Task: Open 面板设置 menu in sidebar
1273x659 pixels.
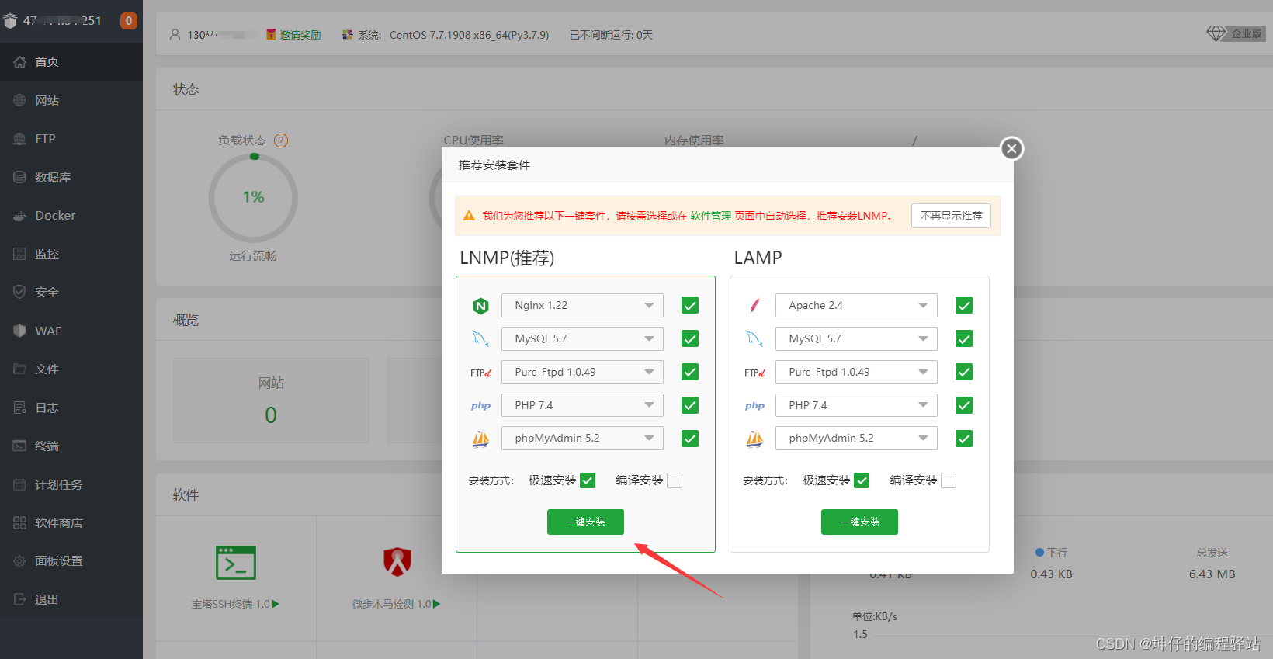Action: tap(71, 560)
